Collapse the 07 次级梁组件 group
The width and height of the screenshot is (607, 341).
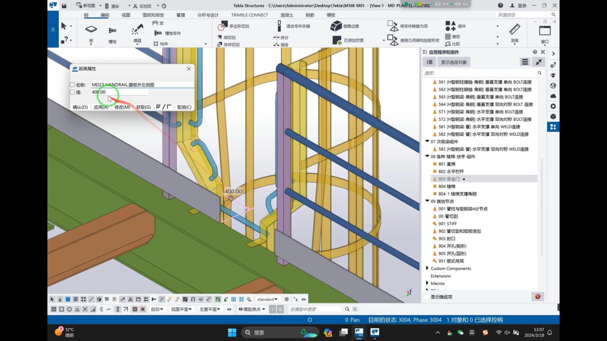(427, 142)
